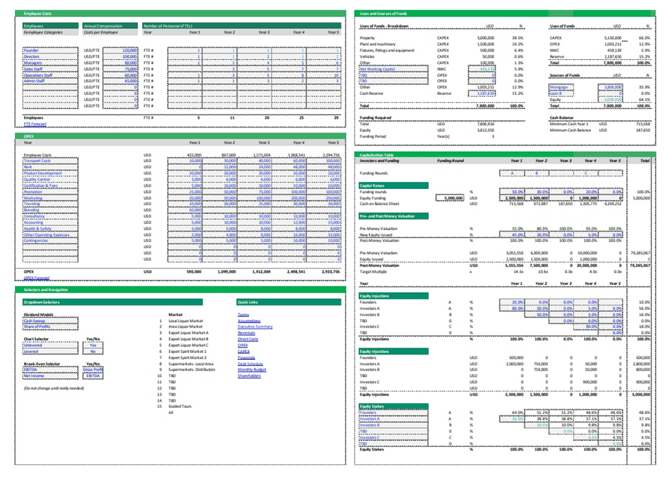Select the Operations Staff cost cell 60,000
670x480 pixels.
(120, 75)
